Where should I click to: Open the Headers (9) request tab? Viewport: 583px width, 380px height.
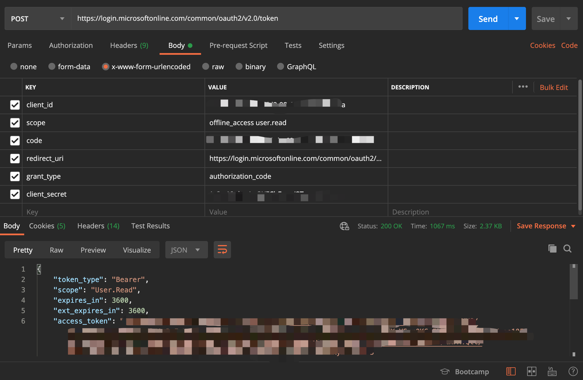[x=129, y=45]
